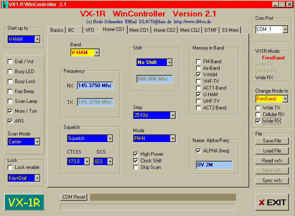Check VHF-TV in Memory in Band
This screenshot has height=216, width=295.
click(x=198, y=82)
